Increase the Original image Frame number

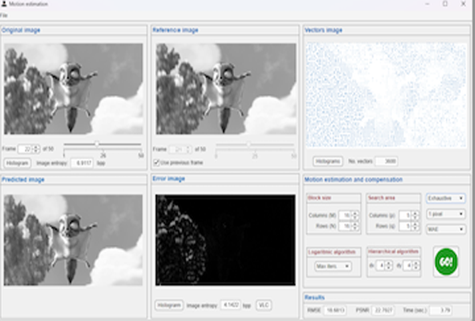[36, 147]
